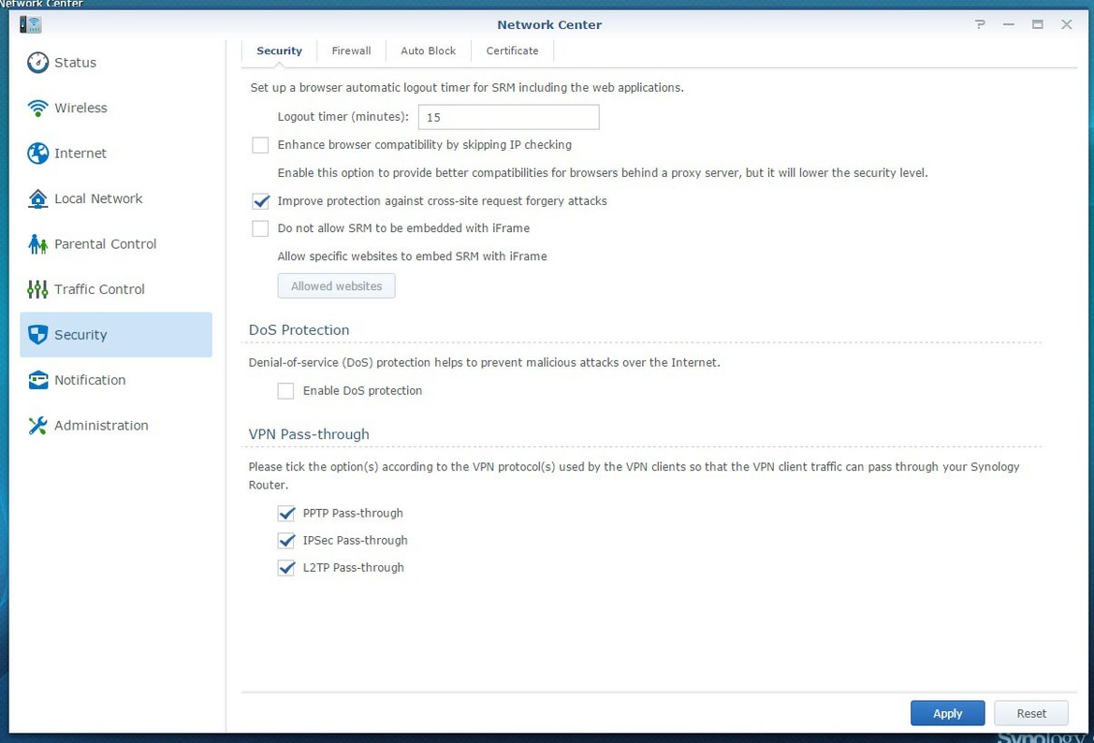
Task: Enable skipping IP checking for browser compatibility
Action: coord(260,145)
